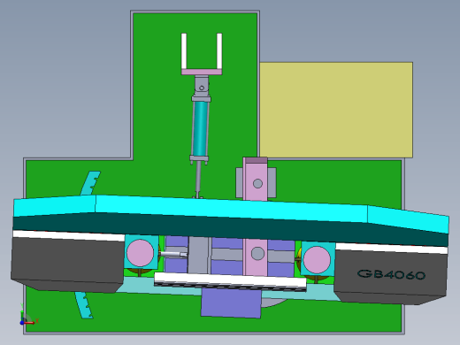Click the left dark gray end block
The height and width of the screenshot is (345, 460).
pyautogui.click(x=67, y=263)
